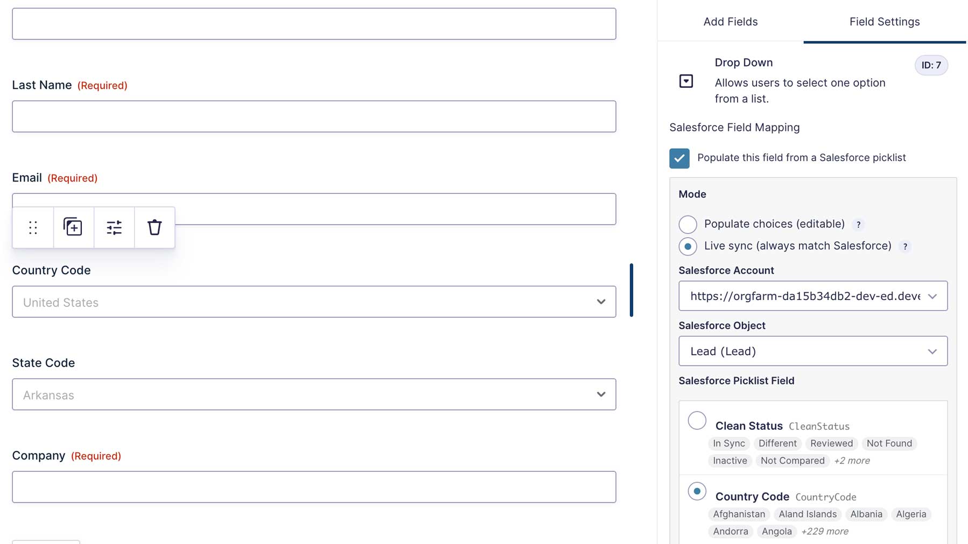Expand the State Code dropdown

(314, 395)
